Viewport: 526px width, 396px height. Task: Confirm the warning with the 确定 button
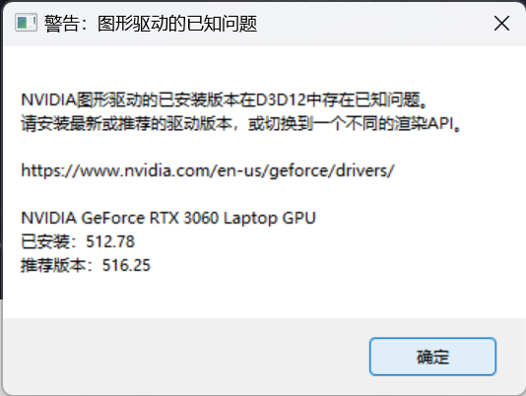pyautogui.click(x=432, y=357)
